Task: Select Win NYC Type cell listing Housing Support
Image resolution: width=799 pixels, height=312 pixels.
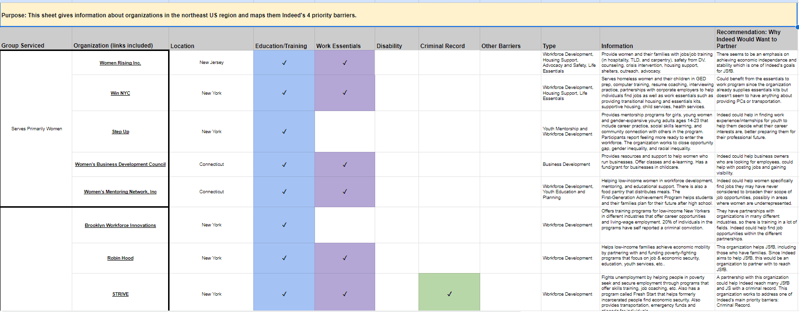Action: pyautogui.click(x=570, y=93)
